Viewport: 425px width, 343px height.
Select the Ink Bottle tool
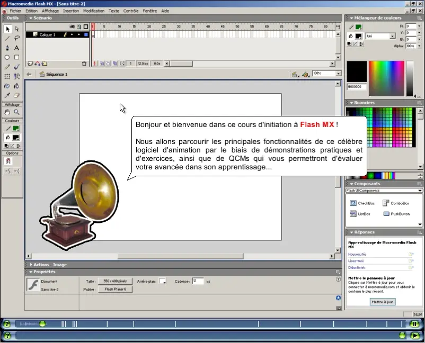tap(7, 86)
